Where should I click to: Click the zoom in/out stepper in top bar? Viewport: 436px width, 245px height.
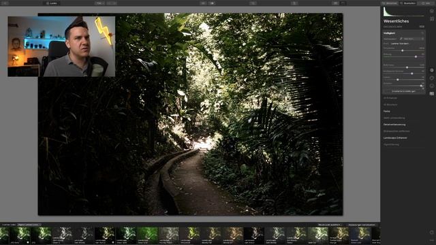tap(112, 3)
